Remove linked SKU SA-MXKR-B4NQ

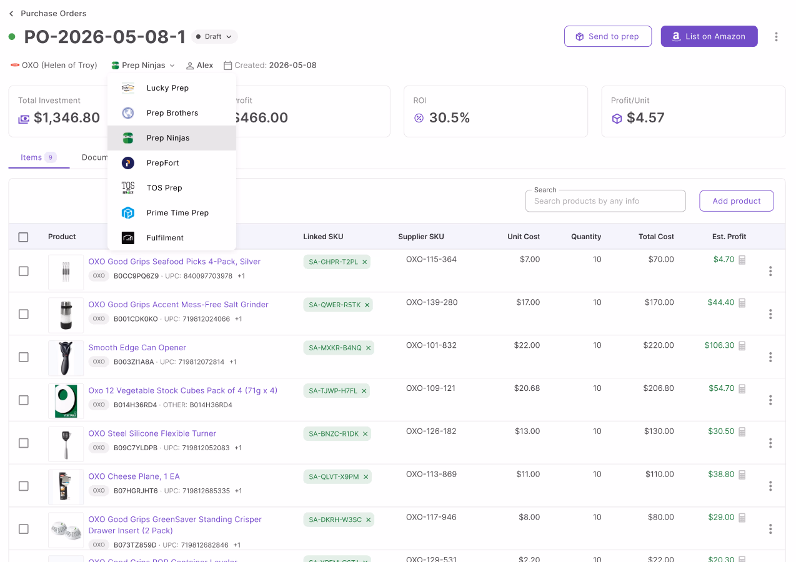pos(368,348)
